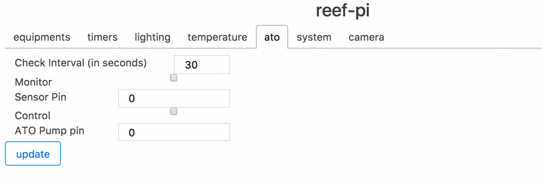Click the Monitor text label
Image resolution: width=542 pixels, height=187 pixels.
pos(33,82)
